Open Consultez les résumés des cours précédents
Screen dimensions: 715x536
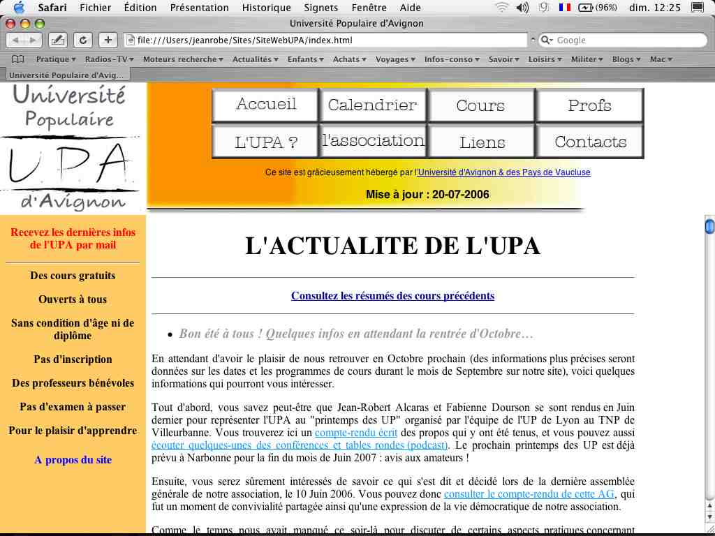[392, 296]
